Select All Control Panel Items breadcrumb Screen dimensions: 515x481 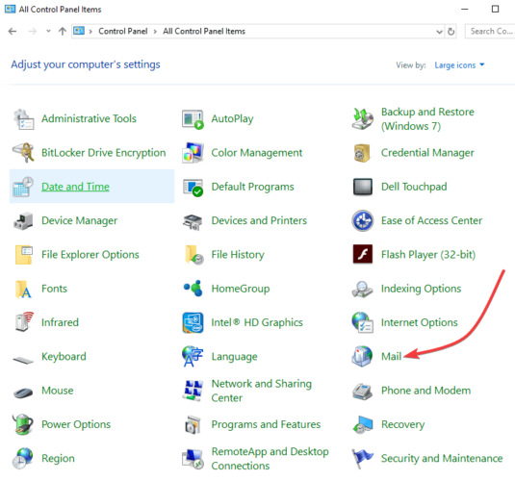pos(204,31)
